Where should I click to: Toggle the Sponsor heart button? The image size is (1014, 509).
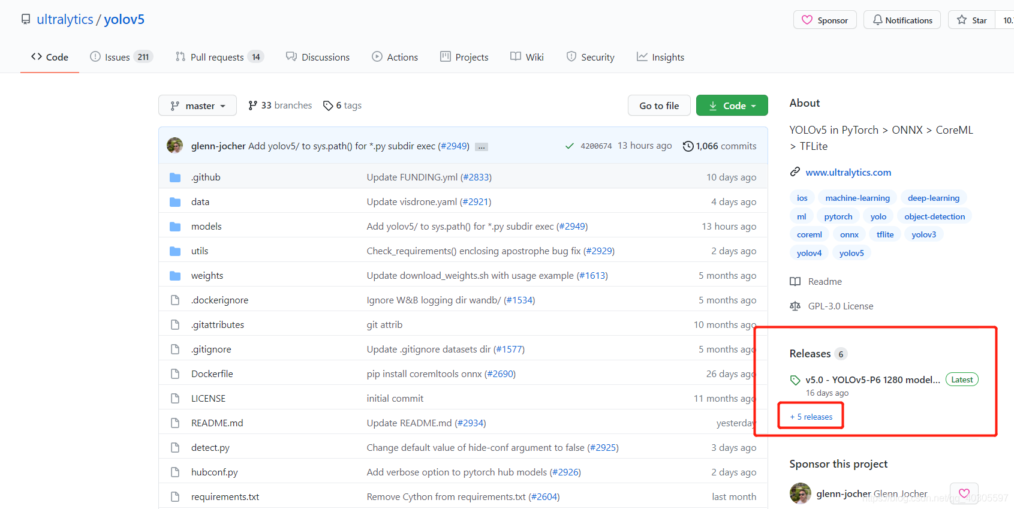[x=825, y=20]
